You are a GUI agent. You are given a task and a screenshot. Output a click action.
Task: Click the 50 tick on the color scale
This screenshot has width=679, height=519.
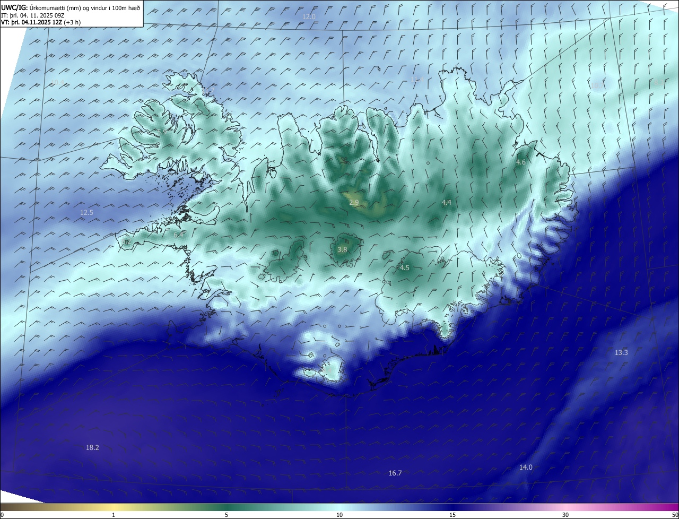click(675, 515)
